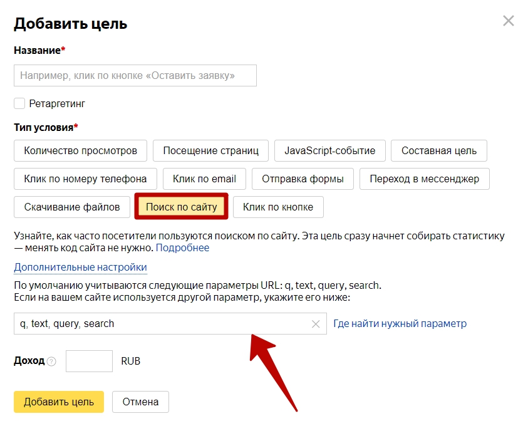Click the Доход help question icon

pyautogui.click(x=51, y=361)
